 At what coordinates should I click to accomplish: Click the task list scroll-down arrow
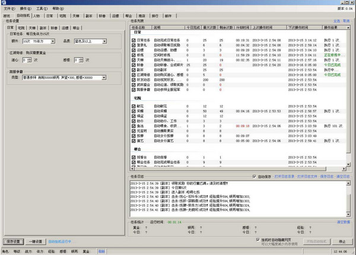pos(348,164)
